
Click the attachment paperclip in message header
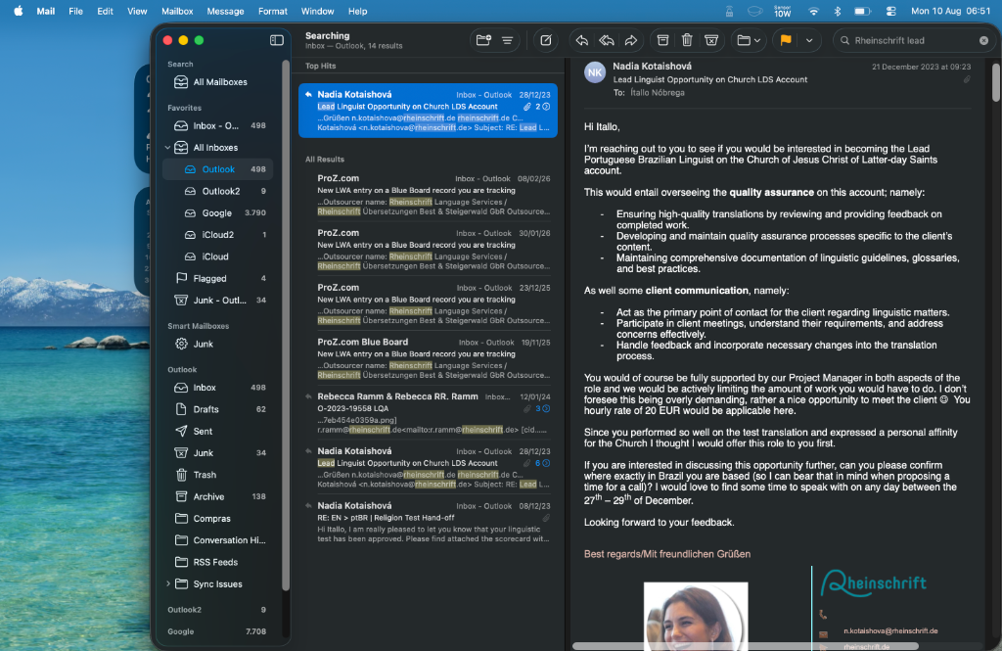tap(967, 79)
